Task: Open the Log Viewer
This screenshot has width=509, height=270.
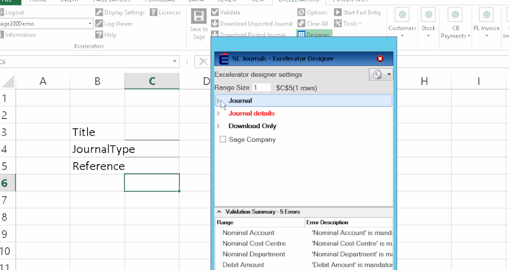Action: tap(114, 24)
